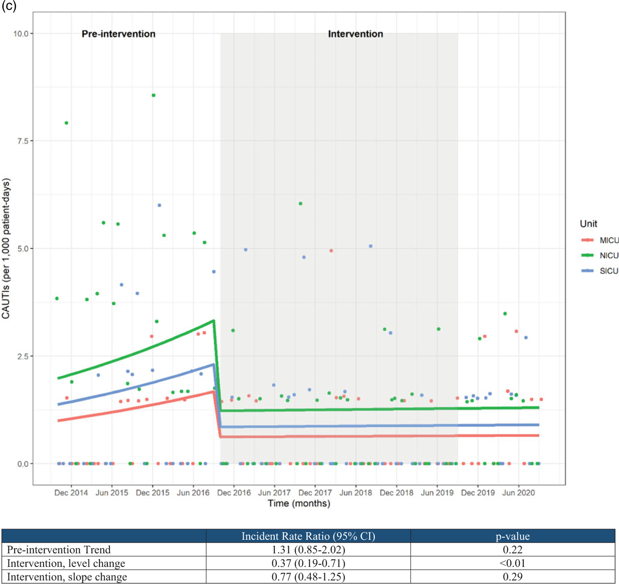This screenshot has height=586, width=619.
Task: Click the highest green NICU point near 8.5
Action: 153,95
